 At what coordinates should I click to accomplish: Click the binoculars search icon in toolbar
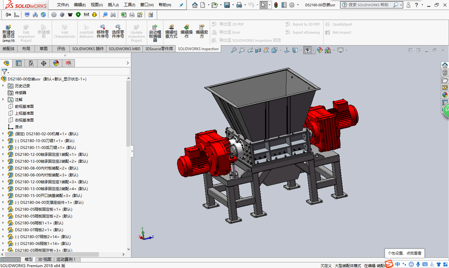(x=113, y=15)
